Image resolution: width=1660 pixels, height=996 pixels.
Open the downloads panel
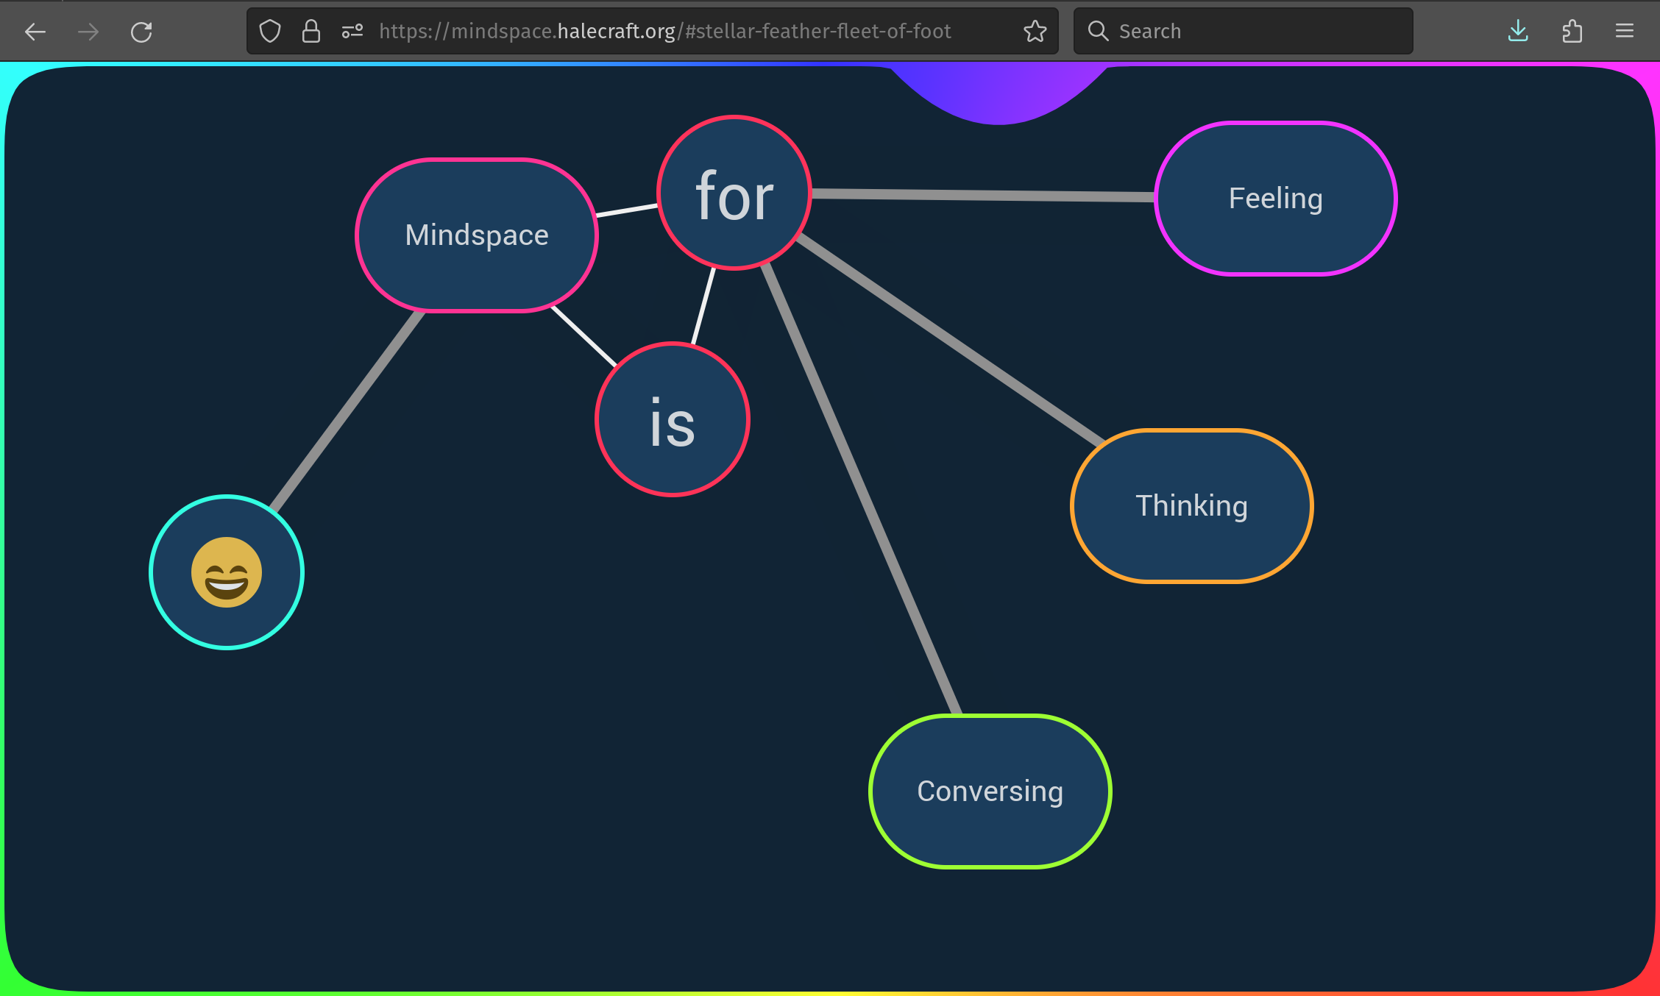1518,32
